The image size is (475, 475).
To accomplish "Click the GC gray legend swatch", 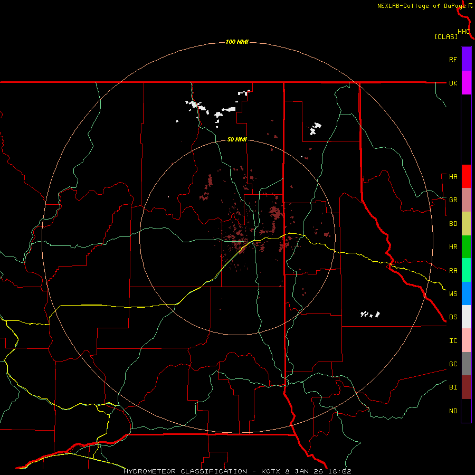I will tap(466, 364).
